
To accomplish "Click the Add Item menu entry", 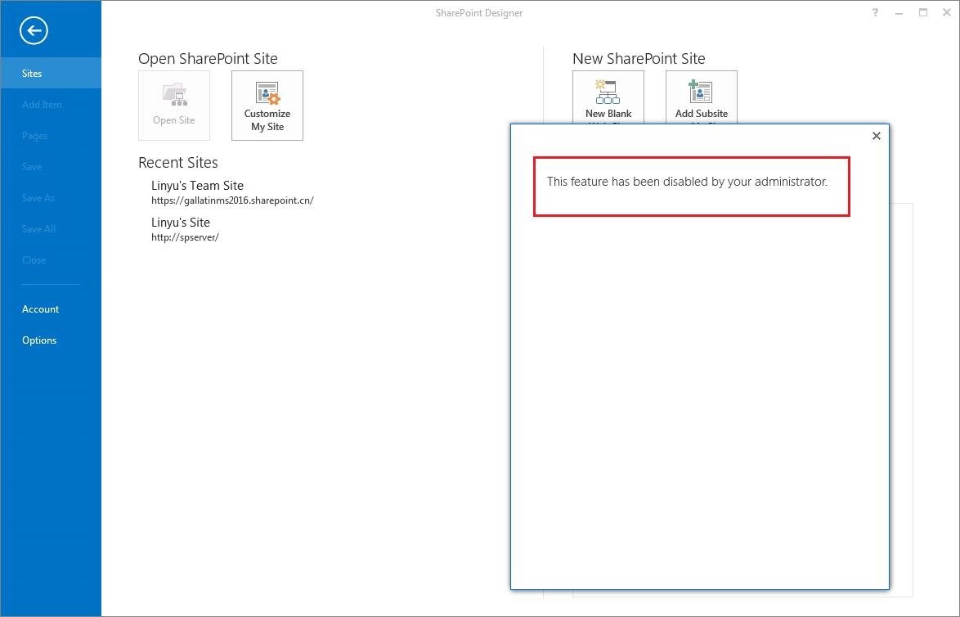I will (50, 104).
